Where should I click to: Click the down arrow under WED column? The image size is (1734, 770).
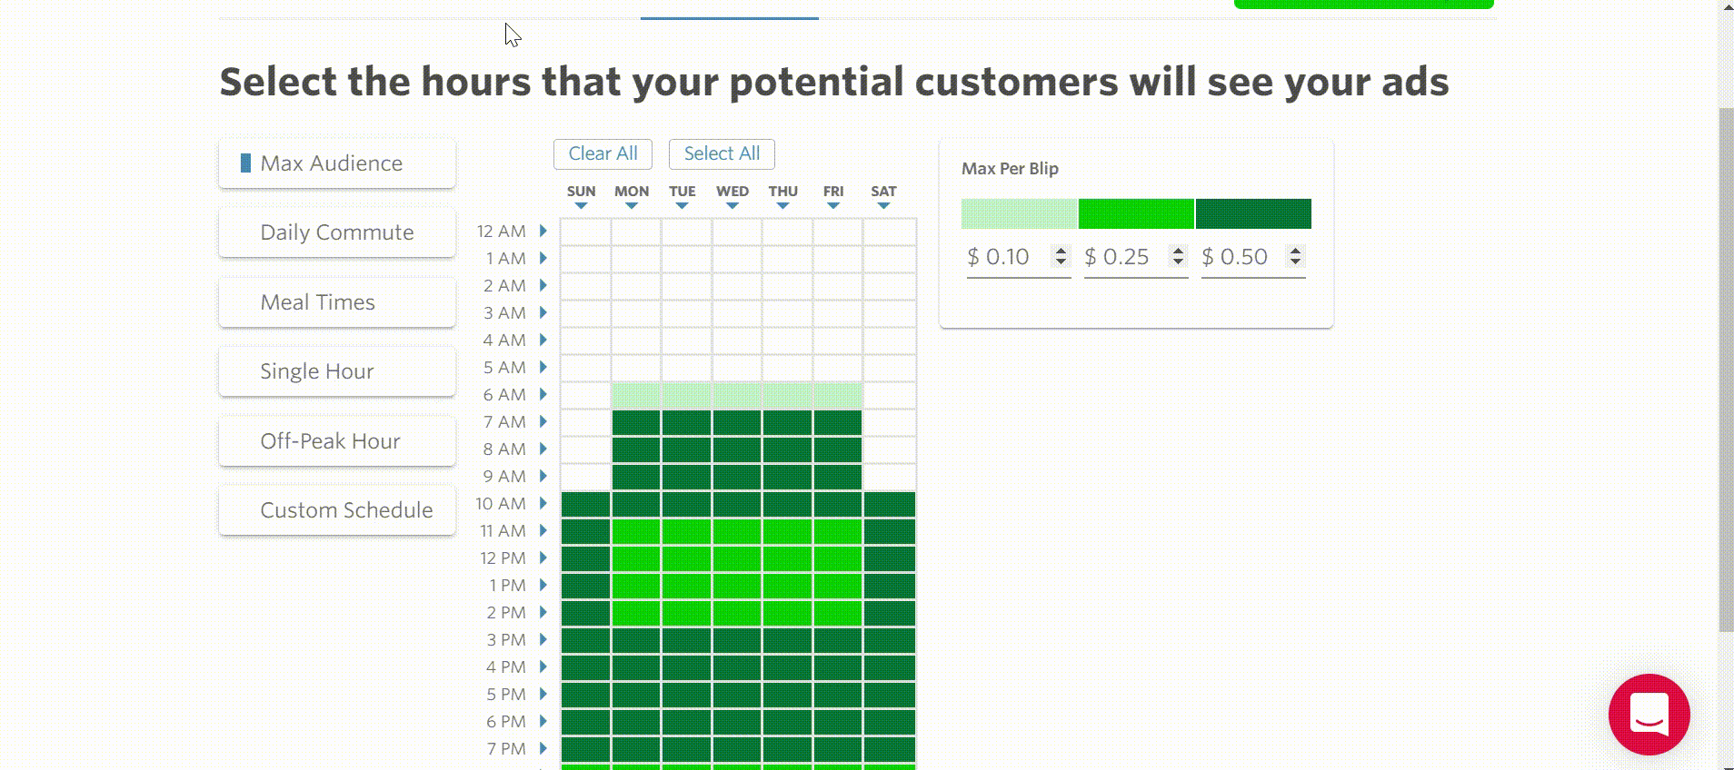click(x=732, y=206)
